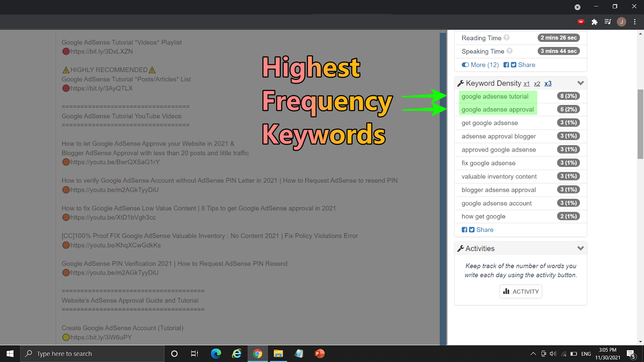644x362 pixels.
Task: Click the https://youtu.be/KhqXCwGdkKs link
Action: click(x=116, y=245)
